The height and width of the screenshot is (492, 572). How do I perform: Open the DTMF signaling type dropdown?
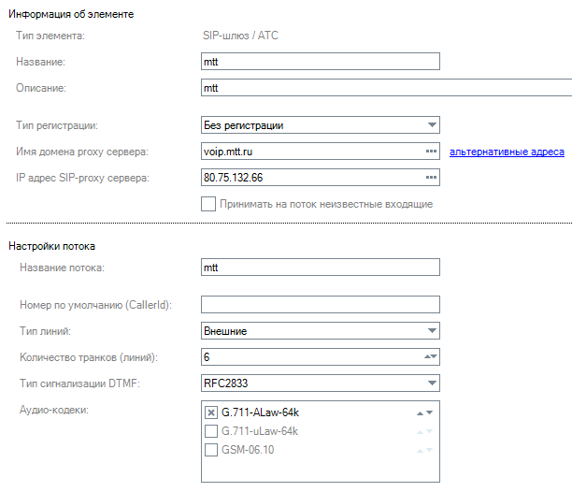point(321,382)
